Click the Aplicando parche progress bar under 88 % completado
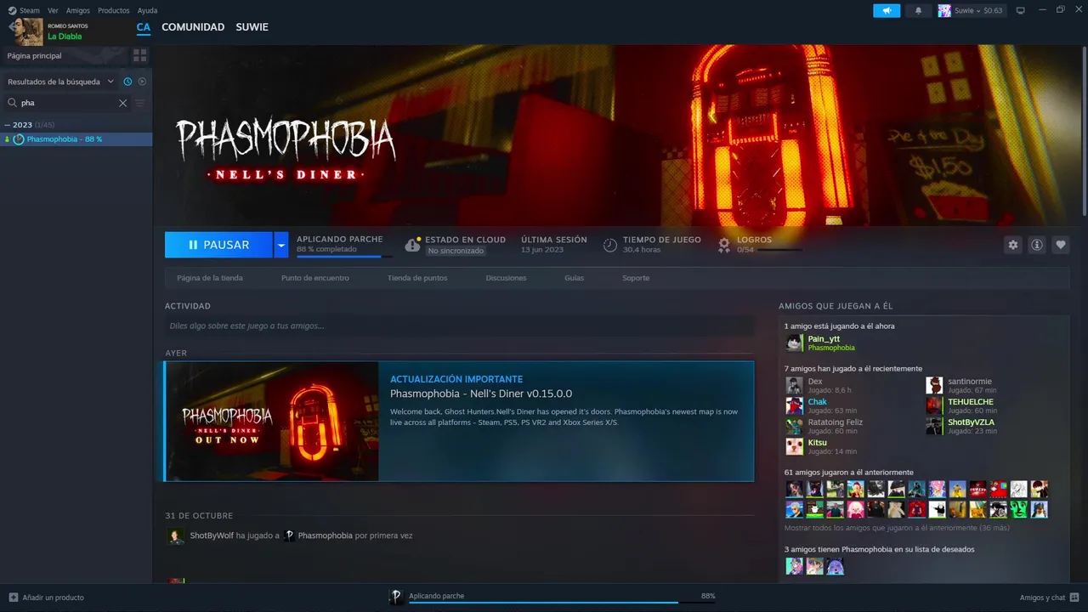1088x612 pixels. [344, 256]
